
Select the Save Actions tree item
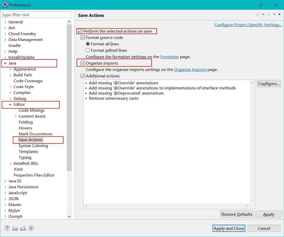[x=31, y=140]
